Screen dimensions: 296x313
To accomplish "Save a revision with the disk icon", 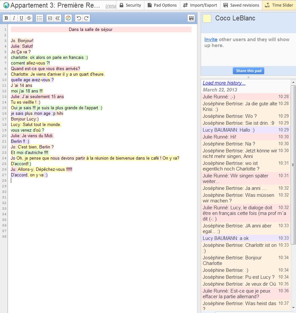I will 191,18.
